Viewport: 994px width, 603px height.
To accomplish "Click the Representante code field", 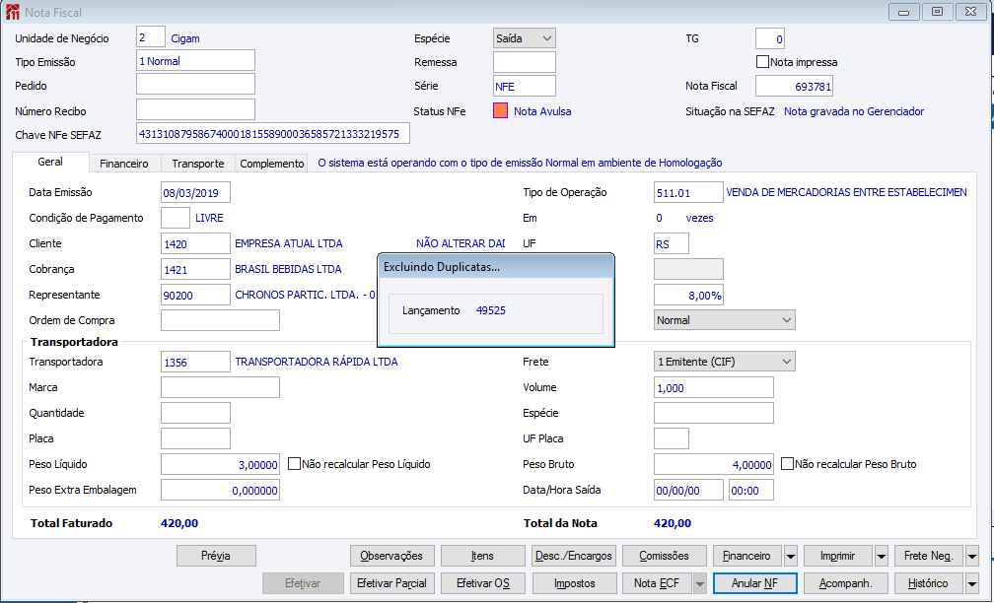I will (x=195, y=295).
